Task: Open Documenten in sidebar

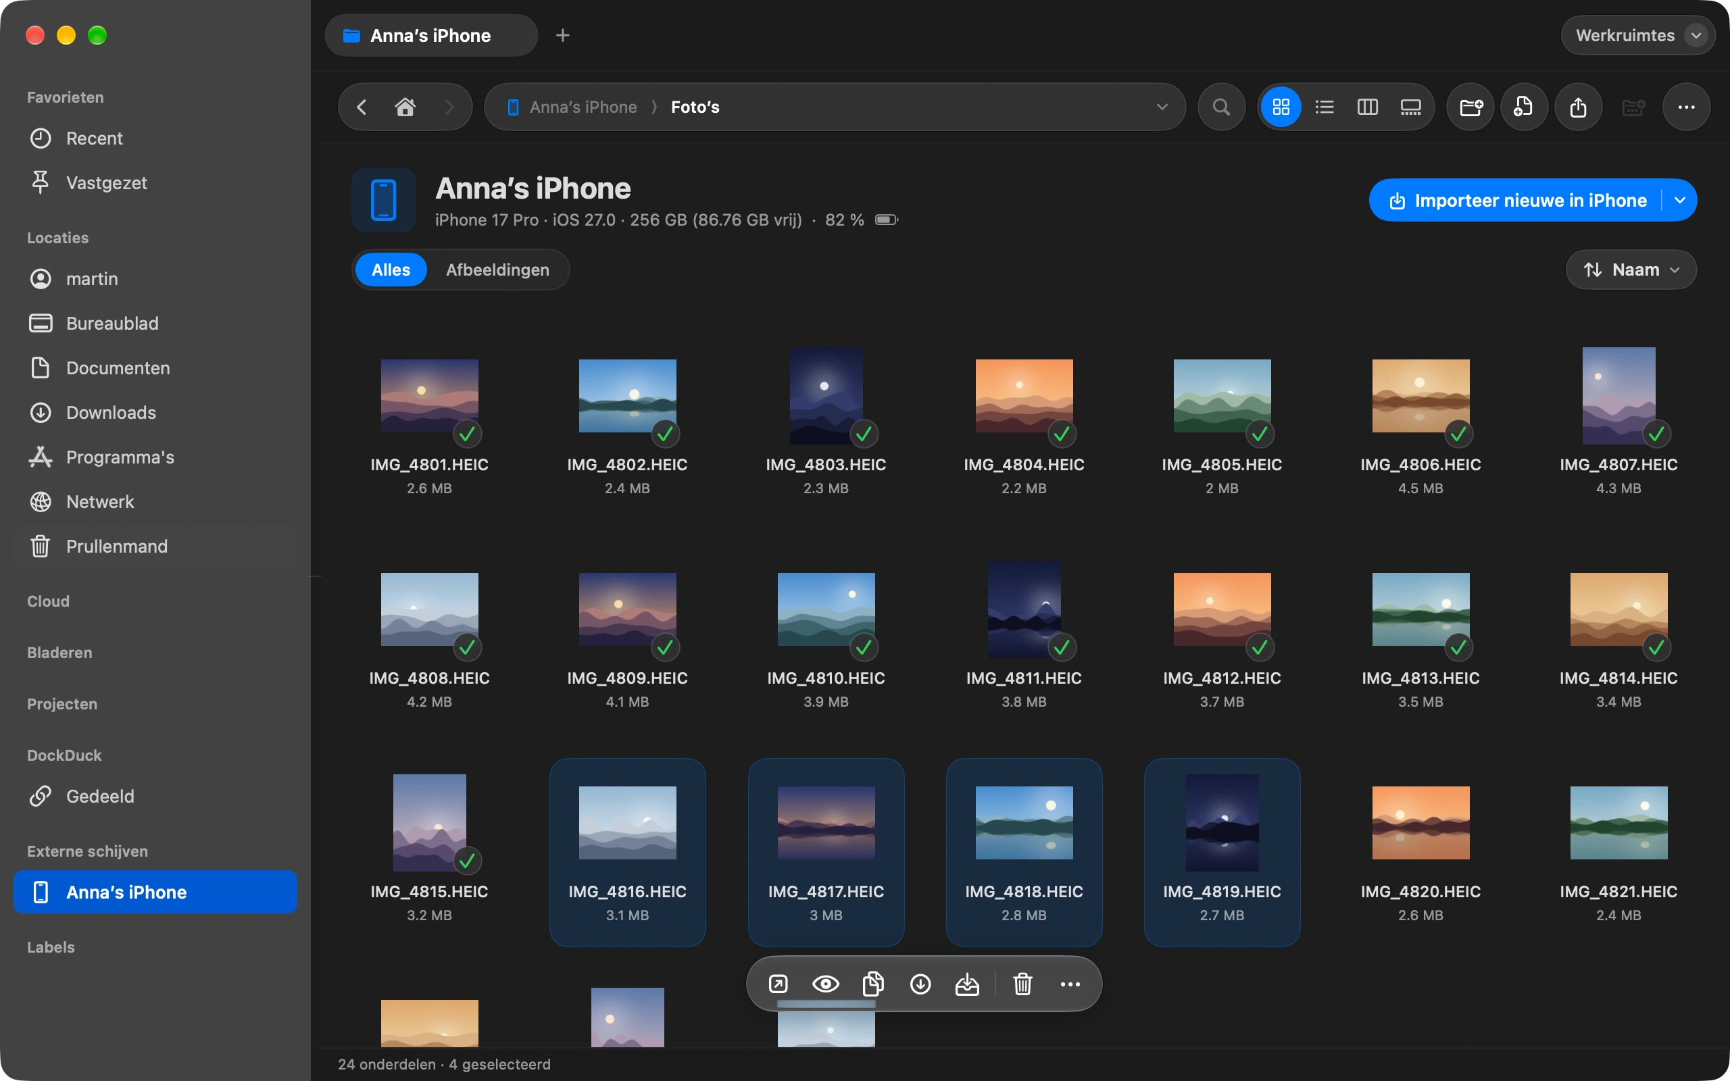Action: coord(155,368)
